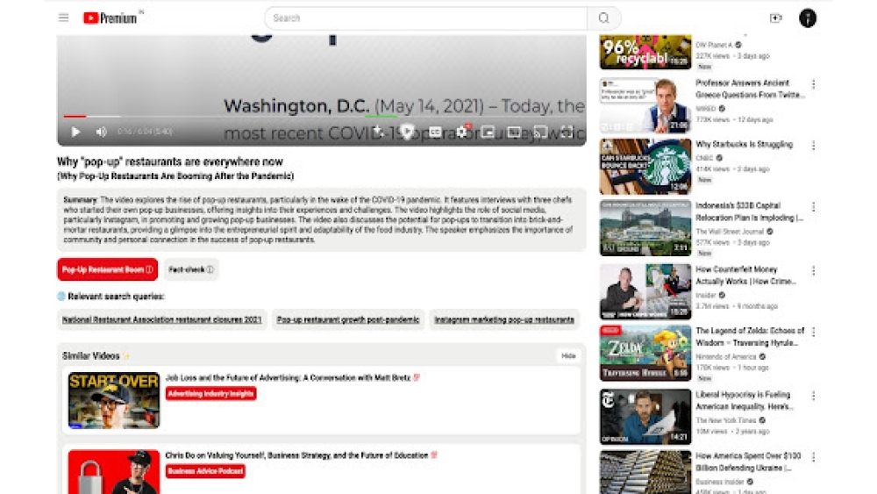More options for How Counterfeit Money video
This screenshot has width=877, height=494.
(813, 271)
